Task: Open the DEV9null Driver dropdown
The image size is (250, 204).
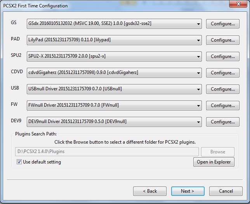Action: pyautogui.click(x=114, y=122)
